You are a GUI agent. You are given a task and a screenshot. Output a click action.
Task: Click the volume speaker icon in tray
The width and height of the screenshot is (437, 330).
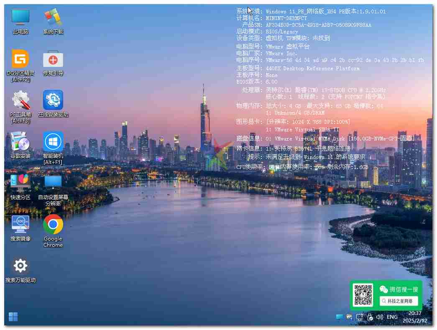click(380, 317)
